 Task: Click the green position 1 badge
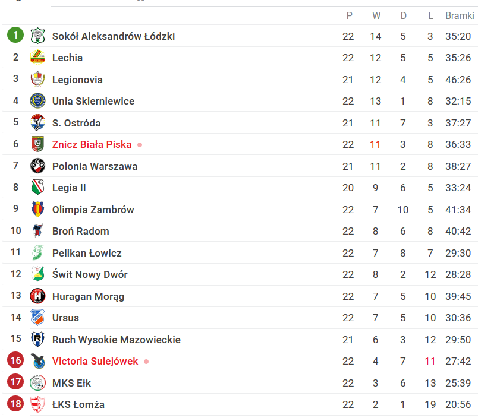click(x=15, y=35)
